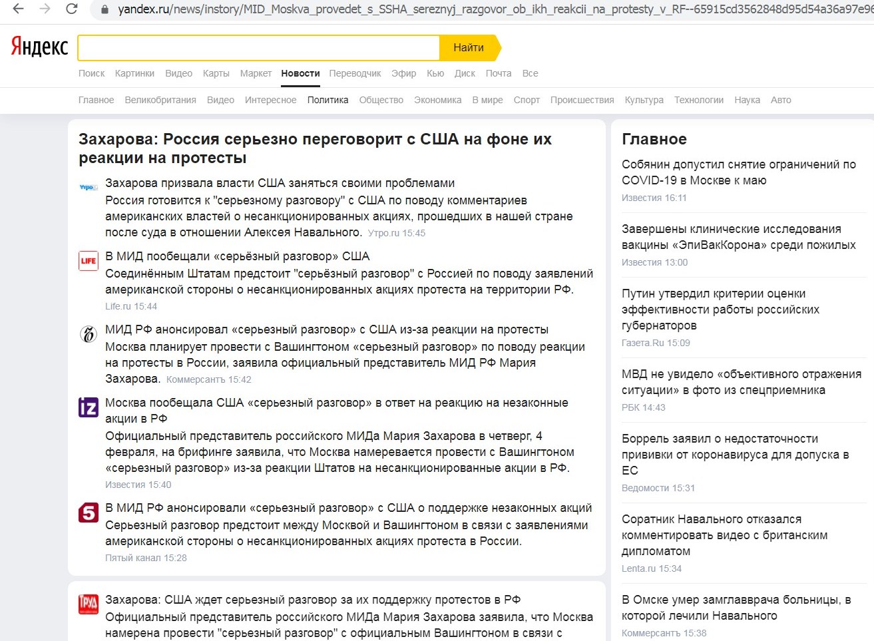
Task: Go to the Авто news category
Action: [x=781, y=100]
